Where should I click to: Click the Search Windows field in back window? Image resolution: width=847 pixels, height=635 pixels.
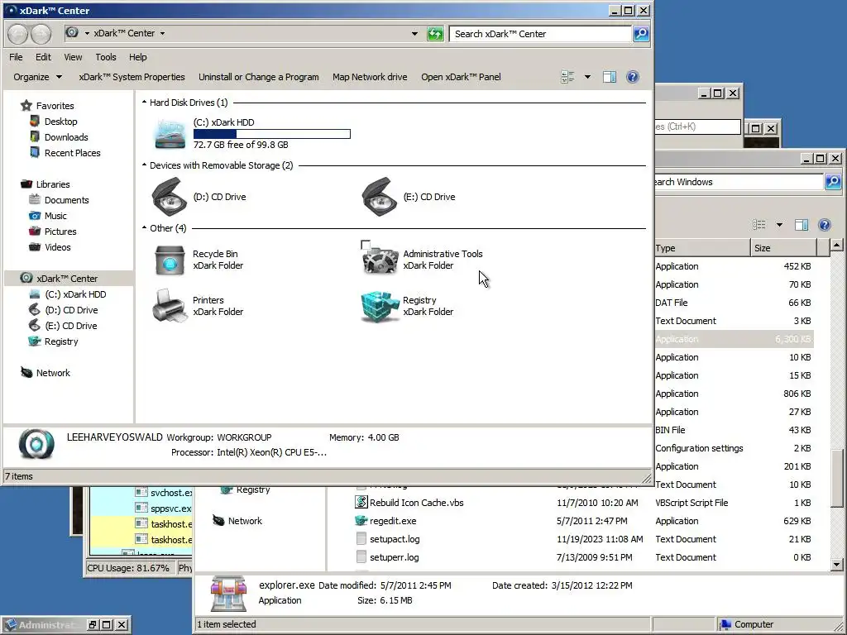(739, 182)
